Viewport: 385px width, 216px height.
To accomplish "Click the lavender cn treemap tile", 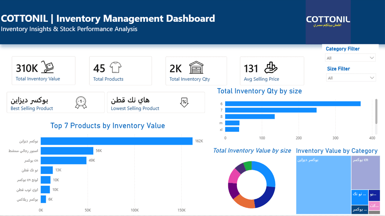I will tap(365, 172).
